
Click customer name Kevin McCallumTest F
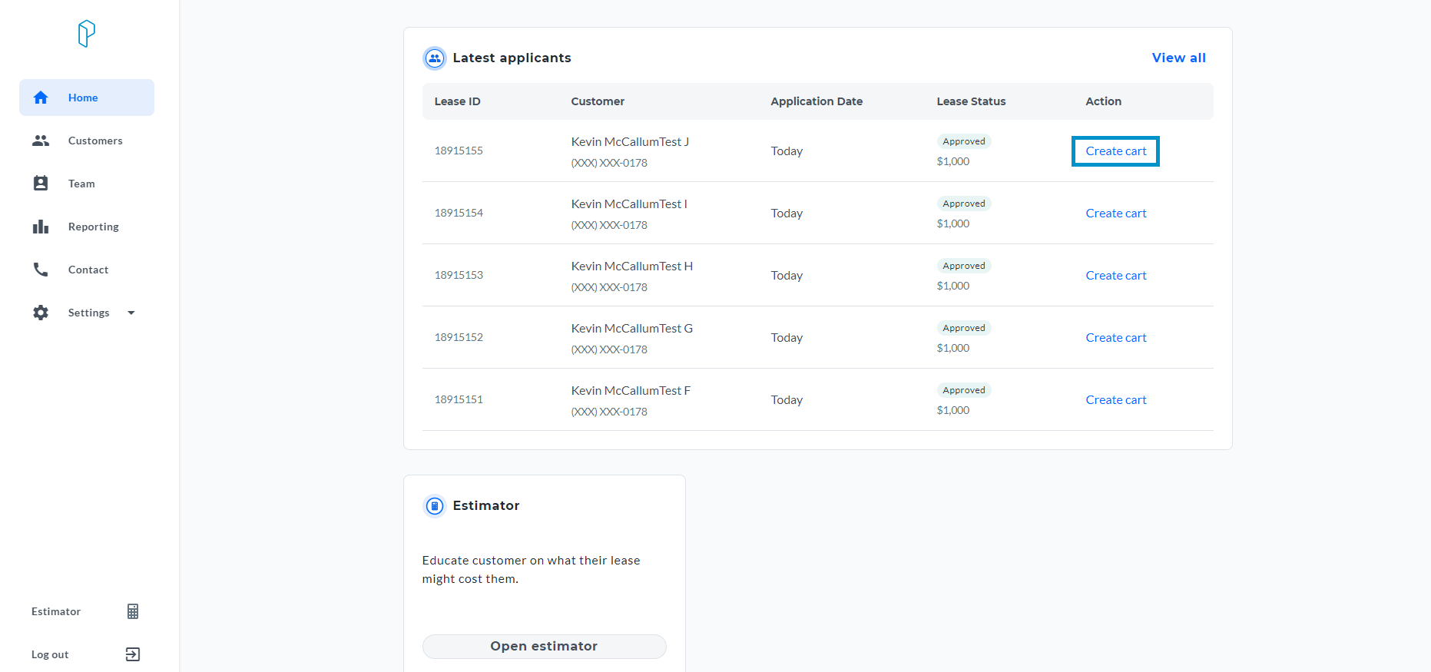631,391
